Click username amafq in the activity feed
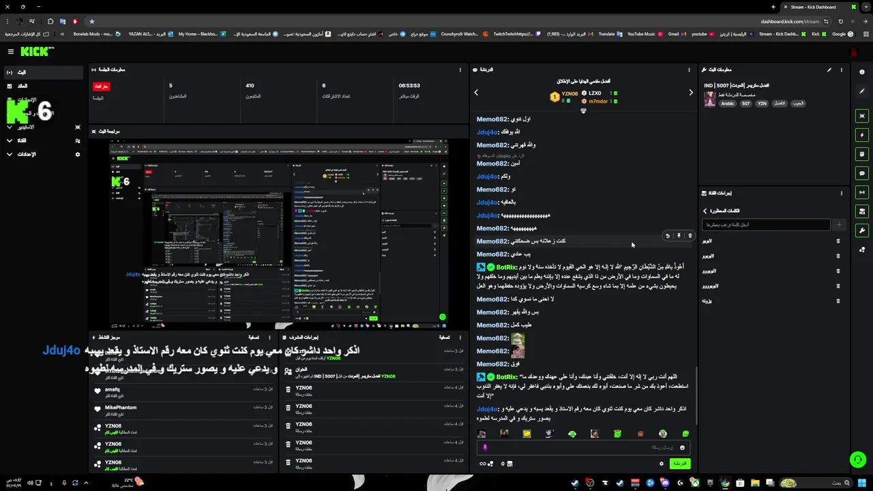This screenshot has width=873, height=491. click(x=113, y=389)
